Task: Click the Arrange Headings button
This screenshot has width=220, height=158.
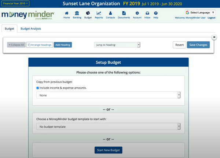Action: (x=40, y=45)
